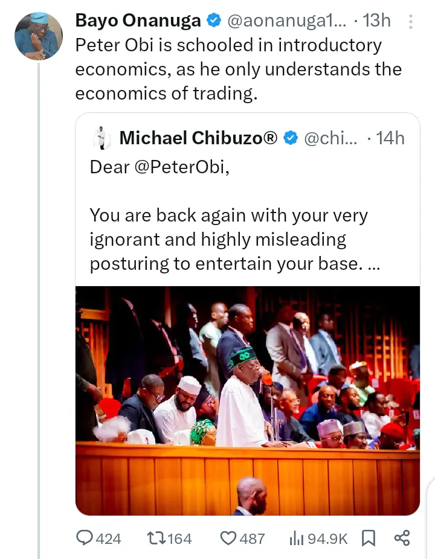Like the tweet with 487 likes

click(228, 538)
